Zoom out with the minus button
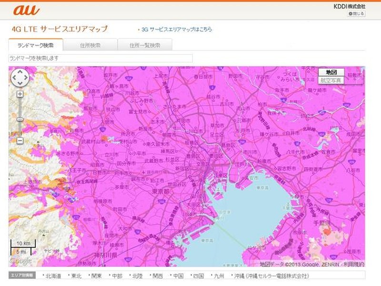 click(20, 141)
